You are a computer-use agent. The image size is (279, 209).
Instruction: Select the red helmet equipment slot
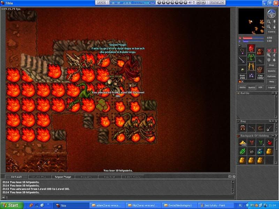pyautogui.click(x=251, y=48)
